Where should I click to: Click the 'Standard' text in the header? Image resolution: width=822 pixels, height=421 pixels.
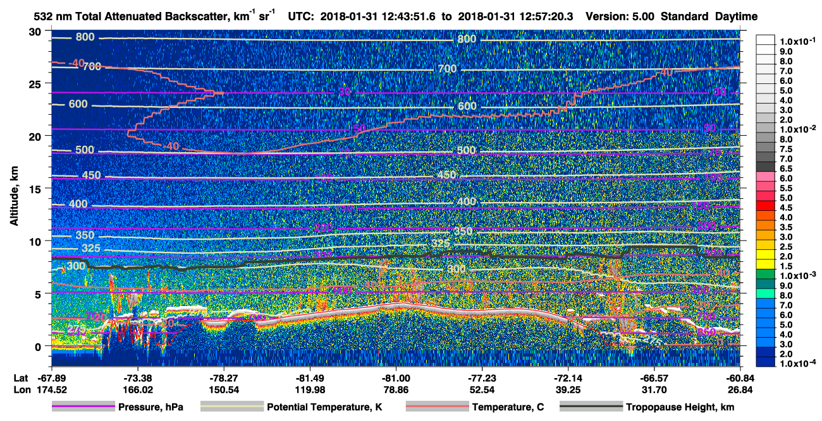click(x=684, y=17)
